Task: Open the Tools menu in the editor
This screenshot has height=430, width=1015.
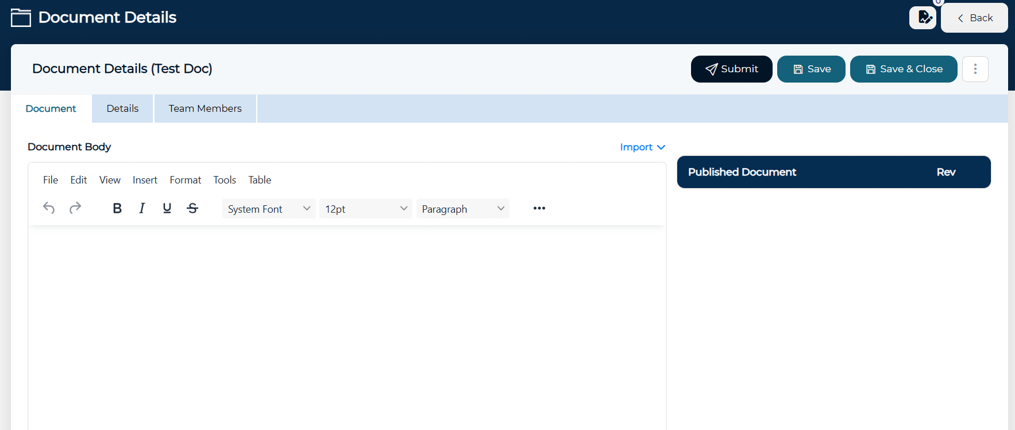Action: tap(225, 180)
